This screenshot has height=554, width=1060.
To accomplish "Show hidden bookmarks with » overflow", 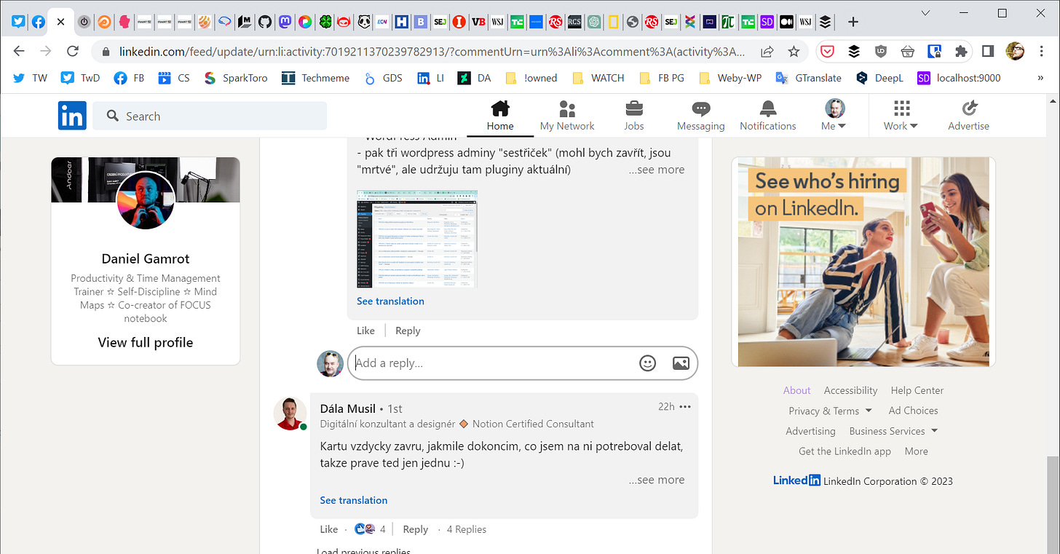I will [x=1039, y=78].
